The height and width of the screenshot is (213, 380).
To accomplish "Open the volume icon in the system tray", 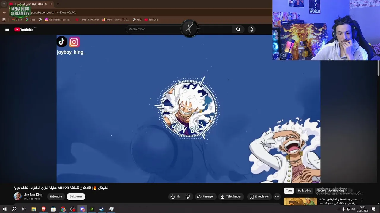I will pyautogui.click(x=353, y=209).
